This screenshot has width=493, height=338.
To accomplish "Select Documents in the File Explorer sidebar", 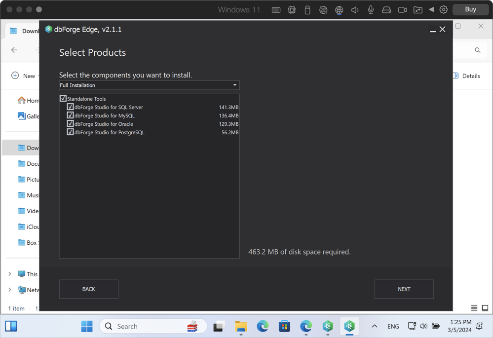I will click(28, 163).
